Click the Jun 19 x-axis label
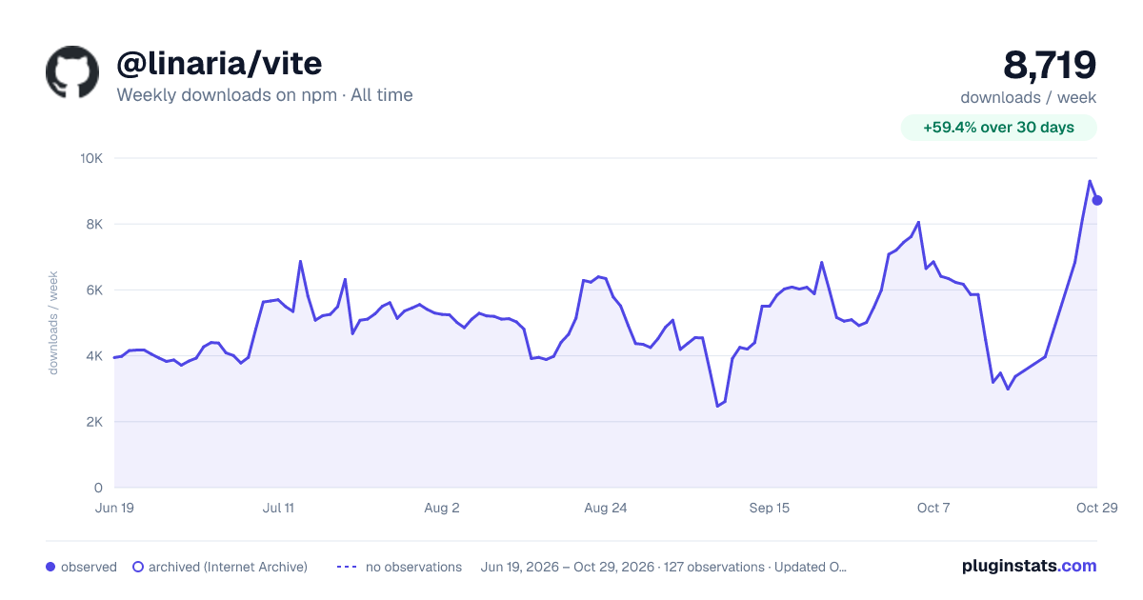The width and height of the screenshot is (1143, 600). 114,509
